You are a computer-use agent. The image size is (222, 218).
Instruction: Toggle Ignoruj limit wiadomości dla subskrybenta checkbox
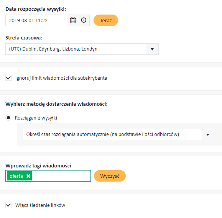pos(9,78)
